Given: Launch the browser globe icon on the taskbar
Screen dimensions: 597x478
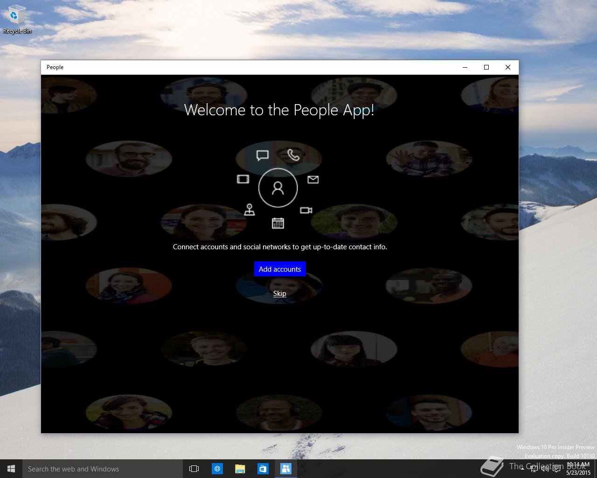Looking at the screenshot, I should click(x=217, y=469).
